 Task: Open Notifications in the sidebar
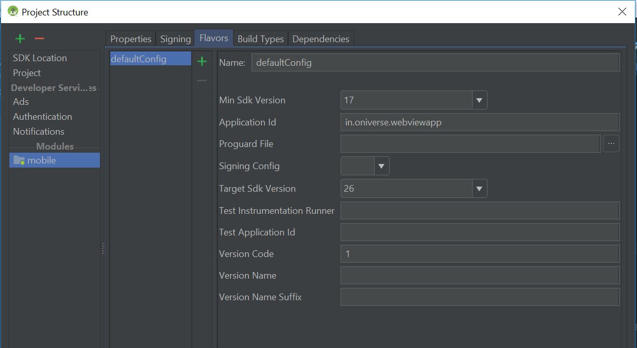tap(38, 131)
